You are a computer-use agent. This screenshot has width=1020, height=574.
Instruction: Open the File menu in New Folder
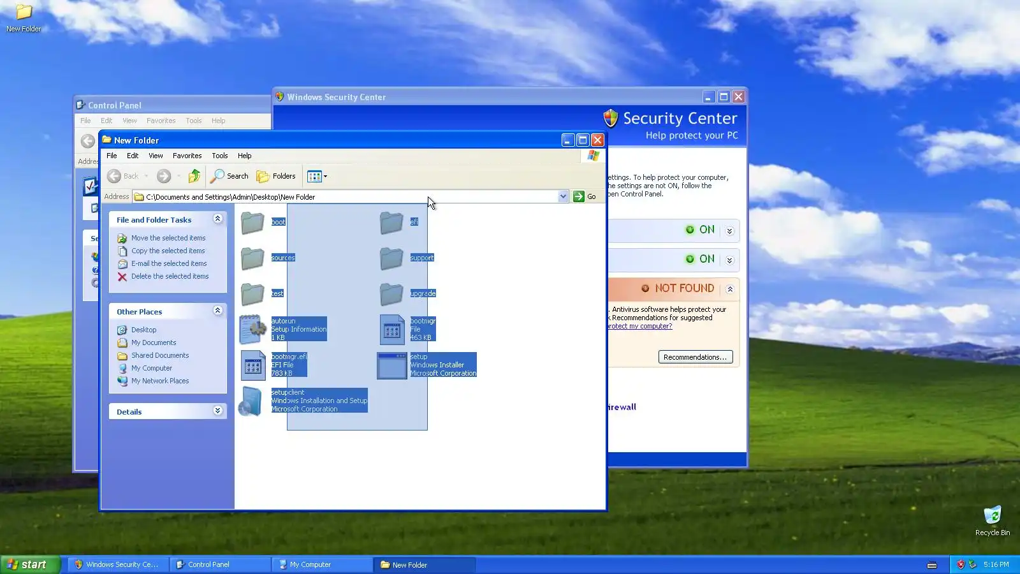[112, 156]
